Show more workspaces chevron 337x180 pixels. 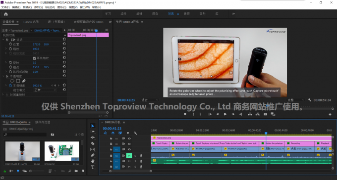233,14
